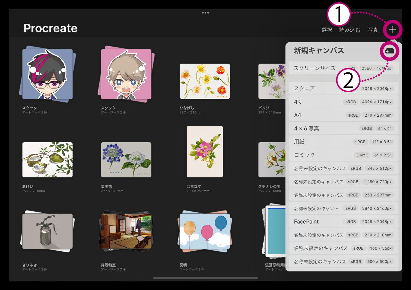The height and width of the screenshot is (290, 411).
Task: Open the はまなす flower artwork
Action: 205,152
